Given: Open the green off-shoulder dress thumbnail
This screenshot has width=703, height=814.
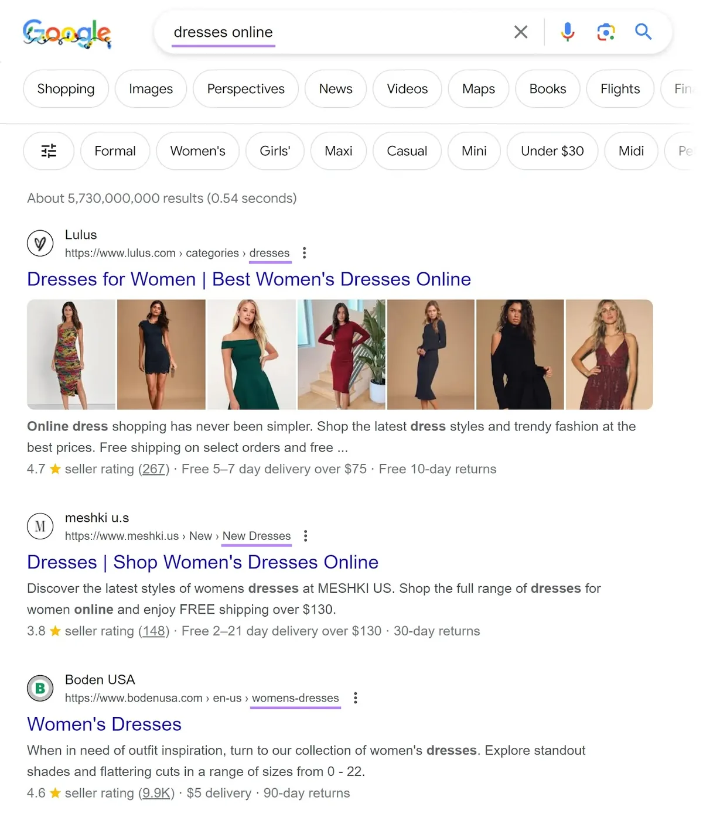Looking at the screenshot, I should 251,354.
